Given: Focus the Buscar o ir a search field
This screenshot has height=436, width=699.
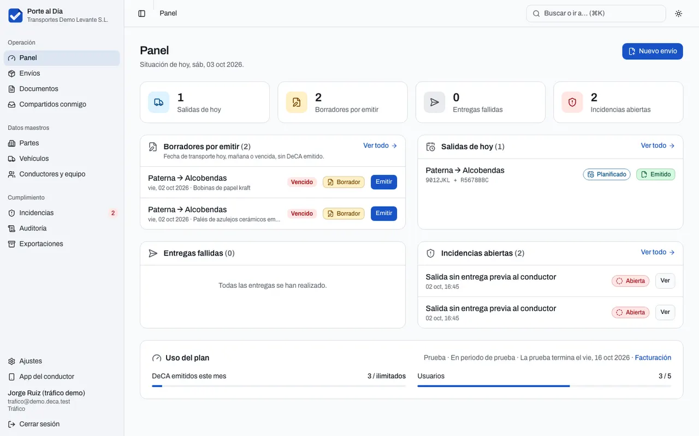Looking at the screenshot, I should (x=596, y=14).
